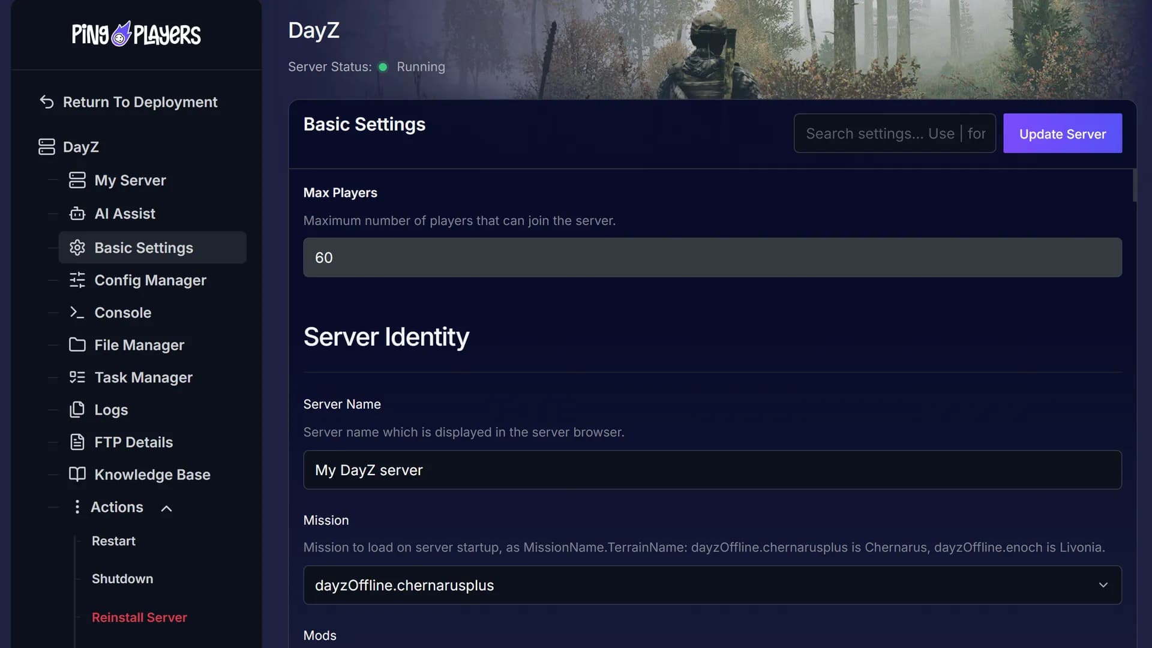
Task: Click the Basic Settings gear icon
Action: [77, 248]
